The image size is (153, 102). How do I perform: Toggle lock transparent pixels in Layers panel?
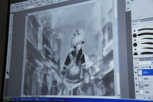(x=141, y=67)
